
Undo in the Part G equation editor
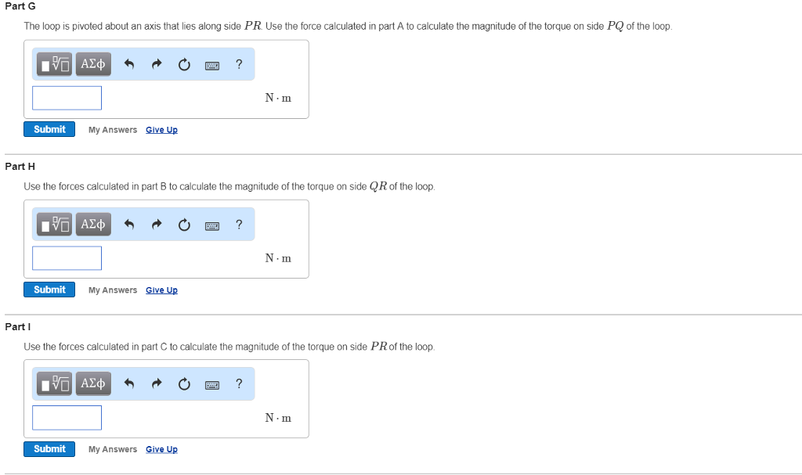(x=129, y=64)
